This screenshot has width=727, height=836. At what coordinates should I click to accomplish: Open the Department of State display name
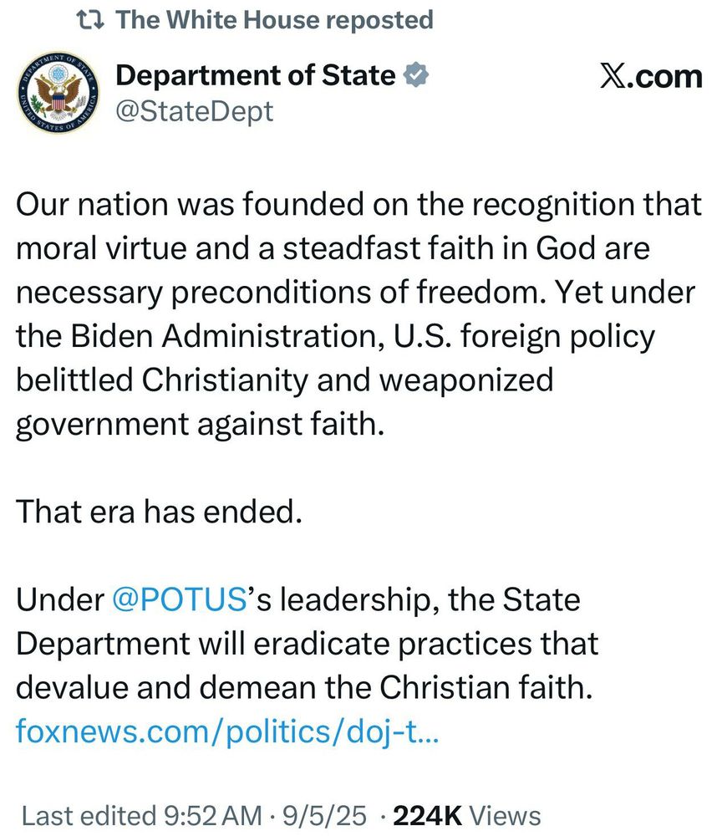point(256,75)
